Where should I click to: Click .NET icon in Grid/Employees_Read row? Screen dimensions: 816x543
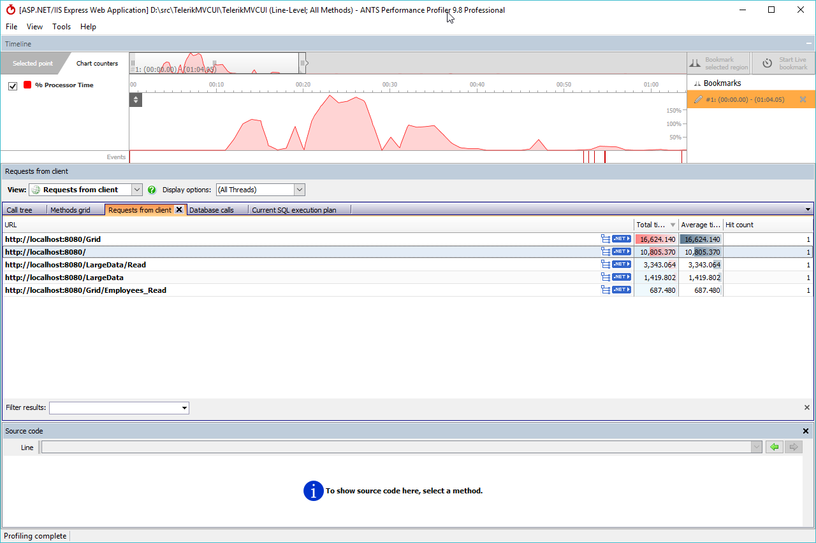coord(621,290)
